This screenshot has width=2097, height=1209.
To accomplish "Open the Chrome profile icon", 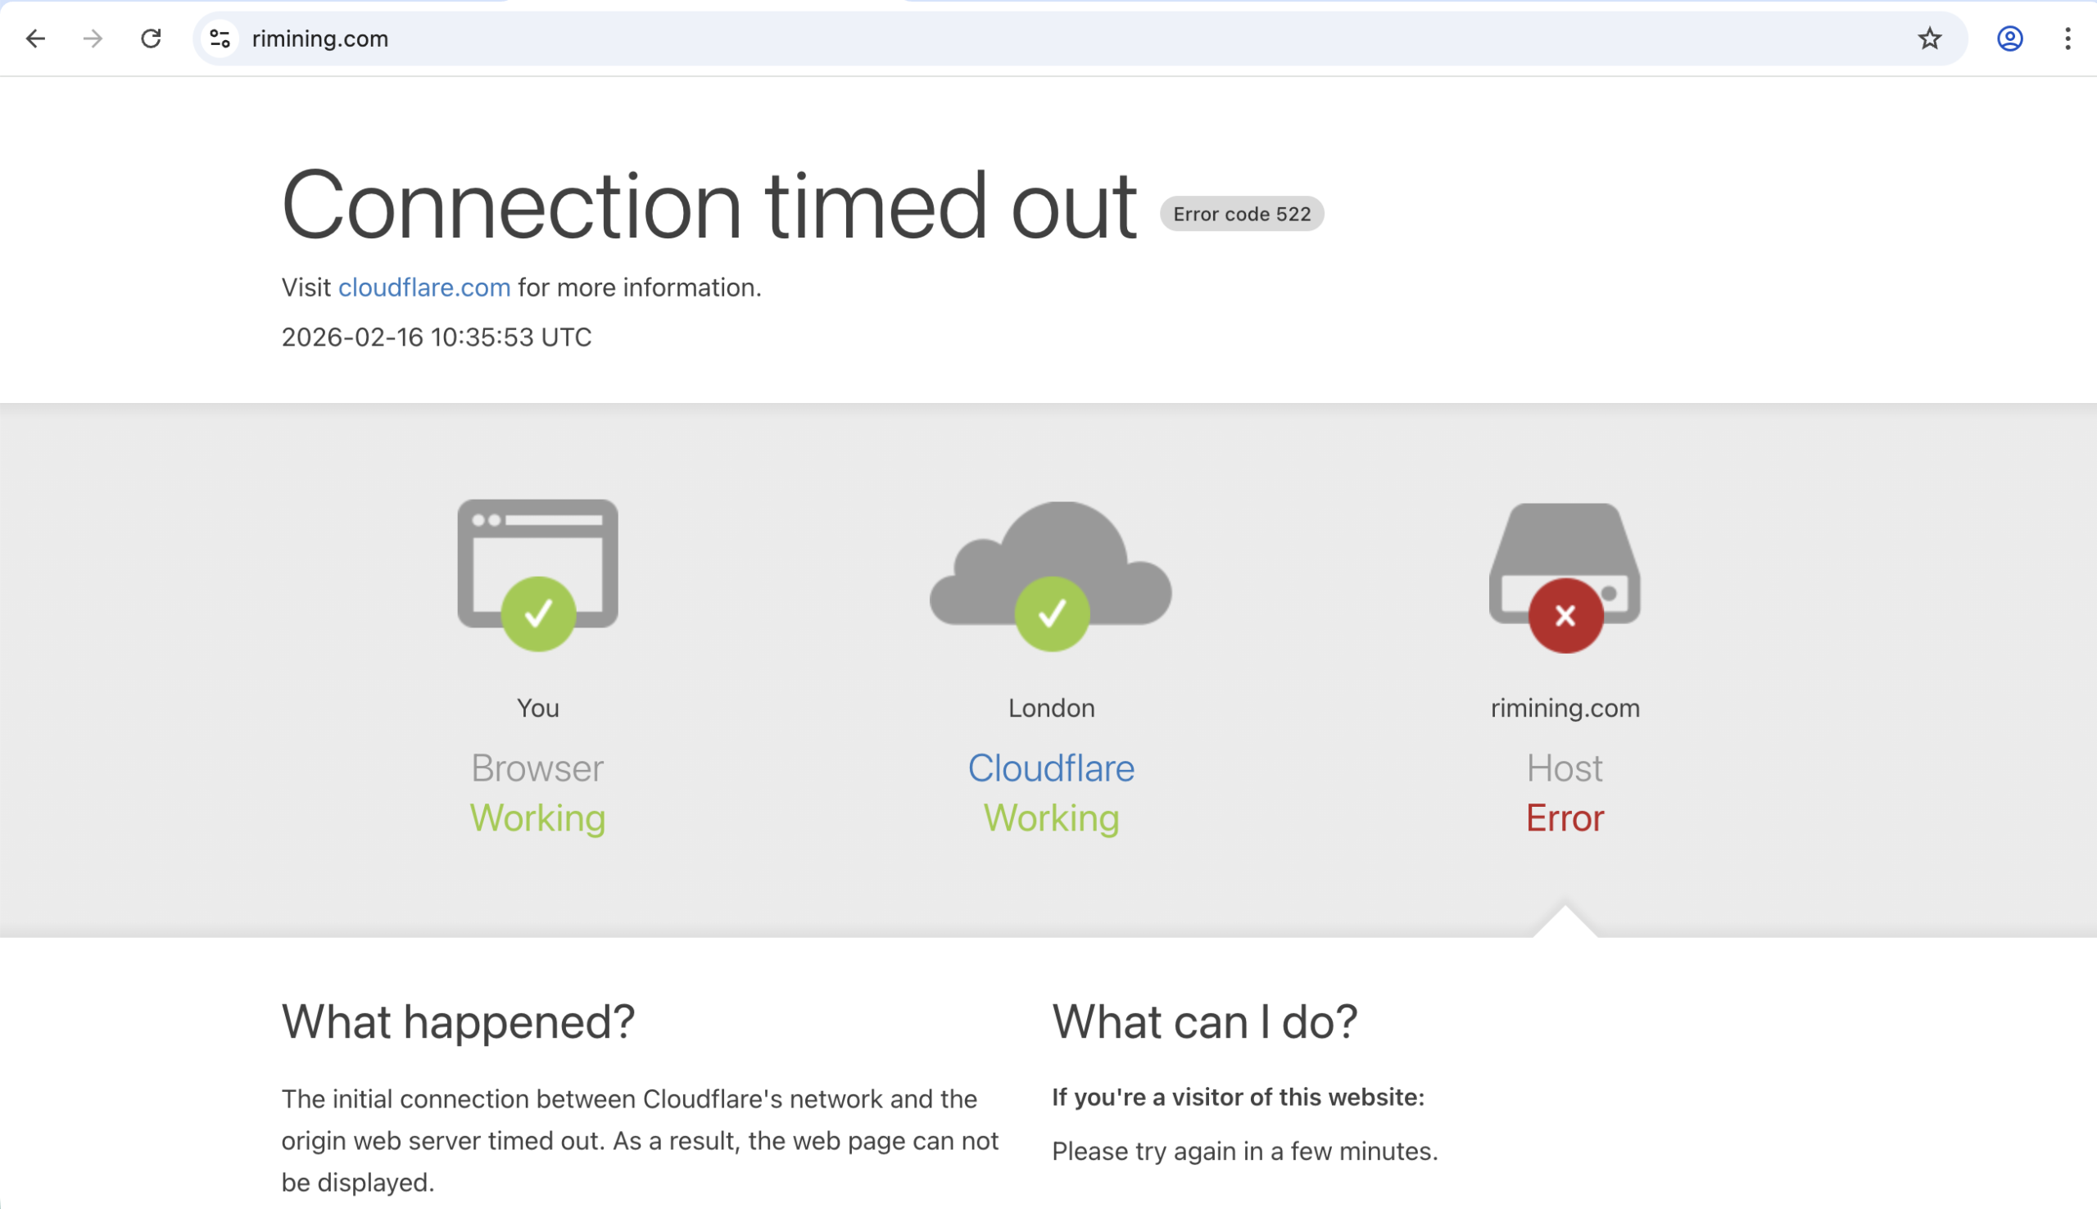I will point(2009,38).
